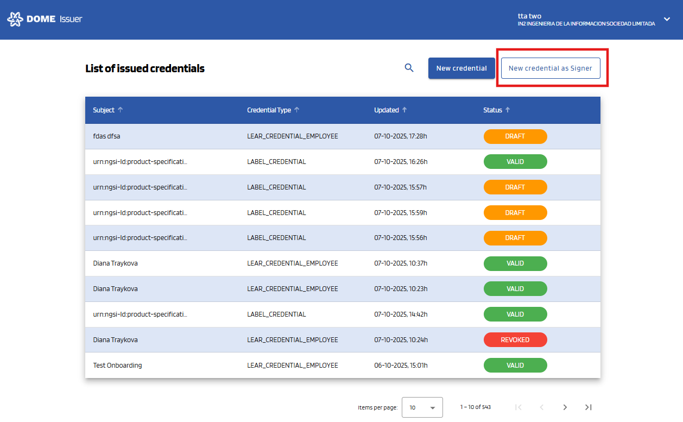
Task: Open the Test Onboarding credential row
Action: click(117, 366)
